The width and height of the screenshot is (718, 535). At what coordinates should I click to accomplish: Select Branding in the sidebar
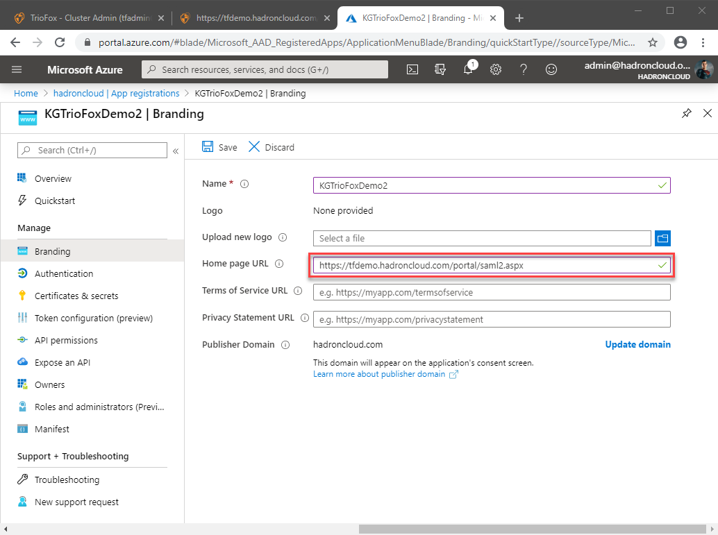click(92, 251)
